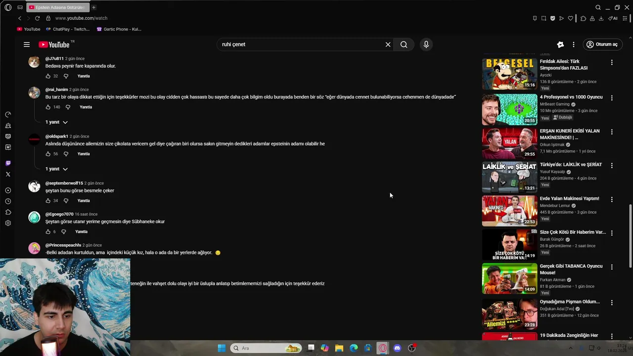Click the Oturum aç sign-in button
633x356 pixels.
pyautogui.click(x=602, y=44)
